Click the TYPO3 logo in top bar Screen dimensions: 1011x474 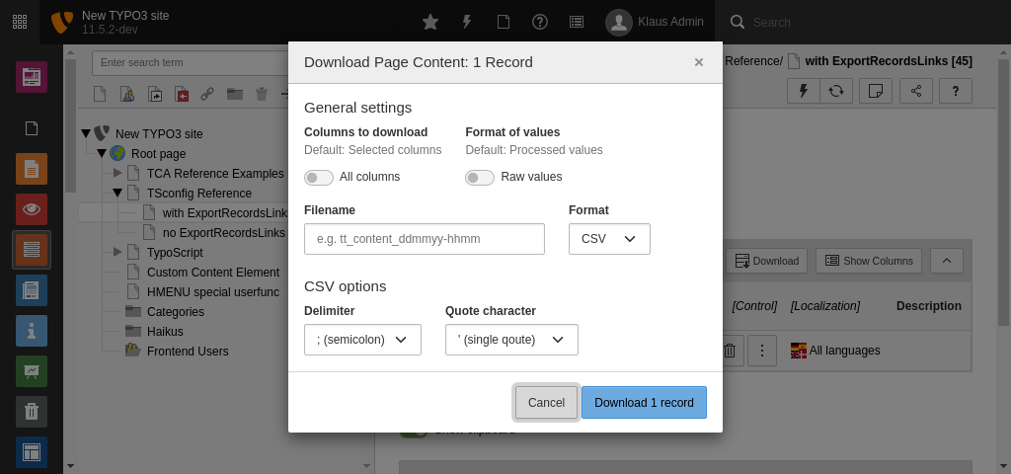point(61,22)
